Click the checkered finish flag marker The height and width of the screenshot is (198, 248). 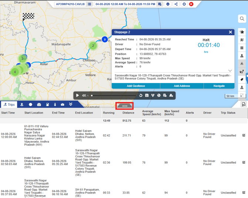[28, 17]
